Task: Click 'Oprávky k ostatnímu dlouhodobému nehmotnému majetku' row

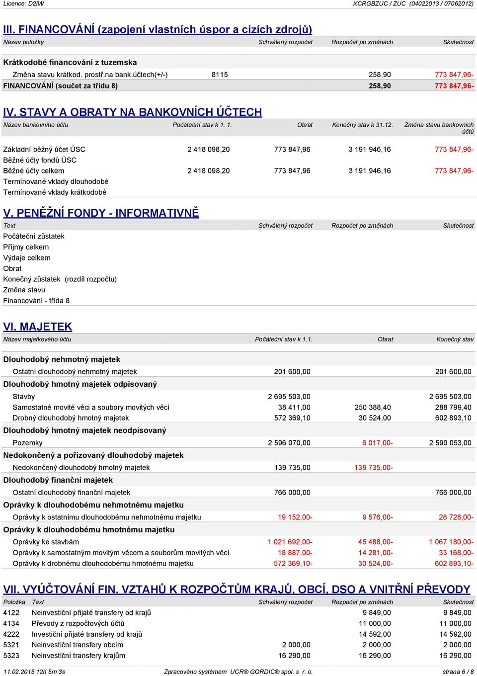Action: [x=238, y=517]
